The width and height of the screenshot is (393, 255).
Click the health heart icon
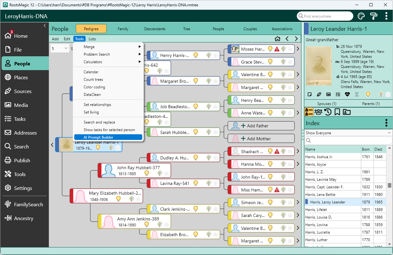coord(347,94)
